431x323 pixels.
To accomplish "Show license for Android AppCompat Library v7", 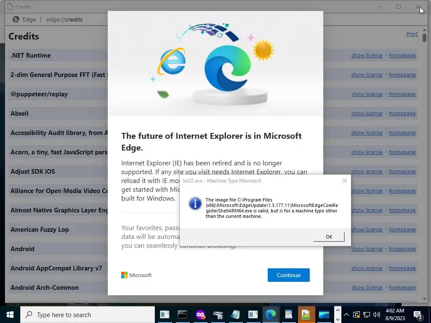I will click(367, 268).
